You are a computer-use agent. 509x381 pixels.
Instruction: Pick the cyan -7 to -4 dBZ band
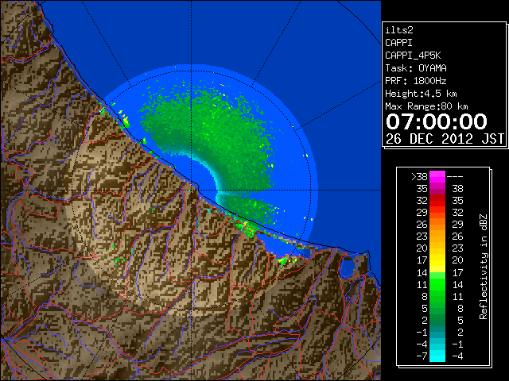tap(437, 356)
